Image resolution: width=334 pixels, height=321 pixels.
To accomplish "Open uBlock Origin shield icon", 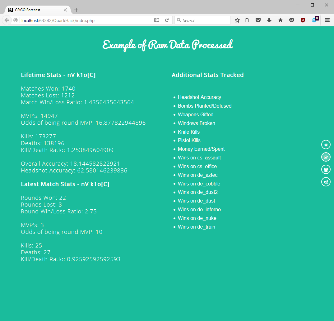I will (x=303, y=20).
